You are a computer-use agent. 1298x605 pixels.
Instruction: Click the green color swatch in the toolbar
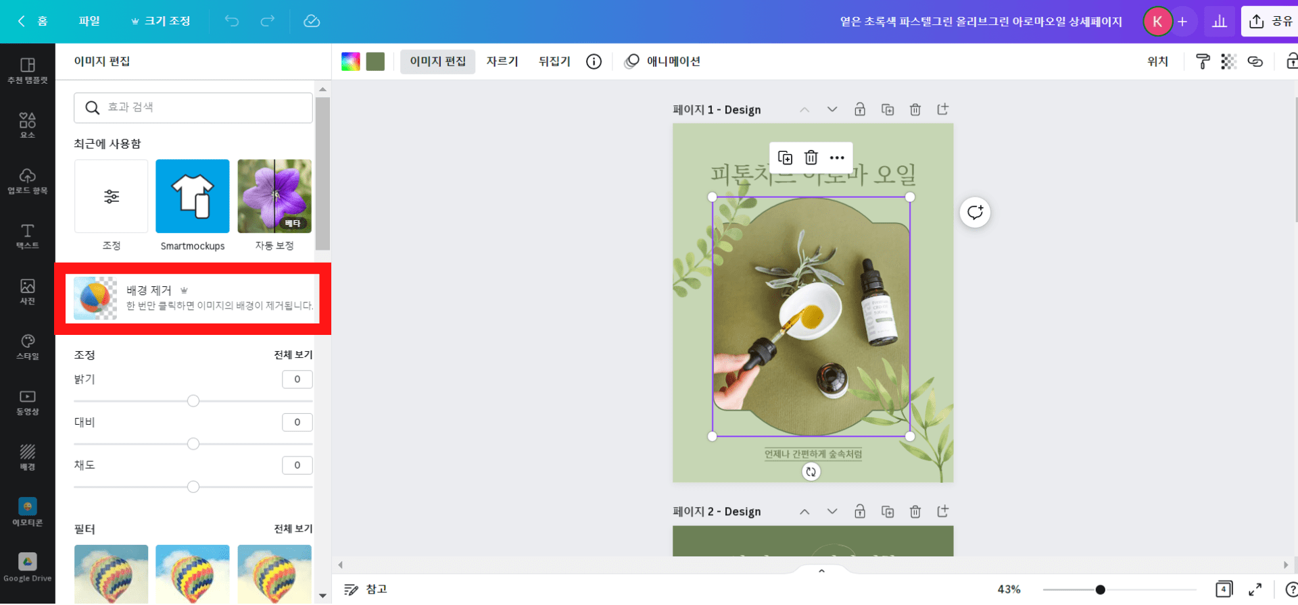[375, 61]
